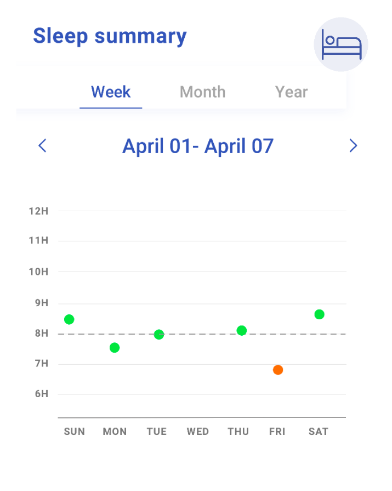
Task: Select Thursday's green sleep data point
Action: tap(242, 330)
